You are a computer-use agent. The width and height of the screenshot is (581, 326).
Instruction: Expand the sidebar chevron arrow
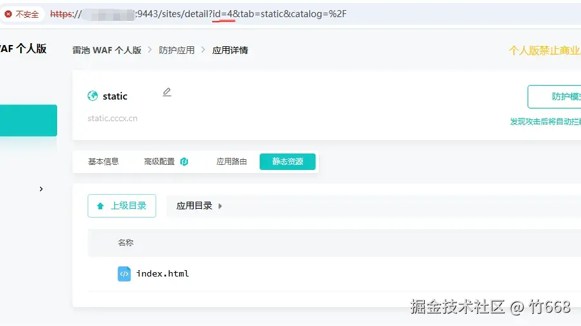[x=41, y=189]
